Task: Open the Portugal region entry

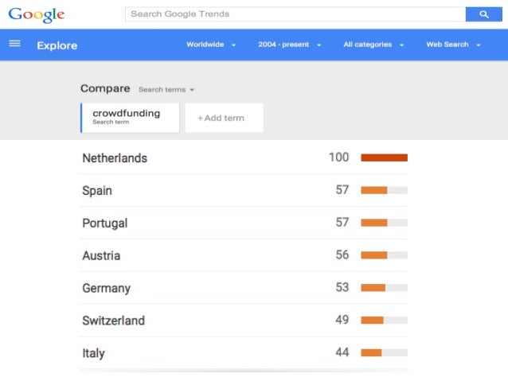Action: click(105, 224)
